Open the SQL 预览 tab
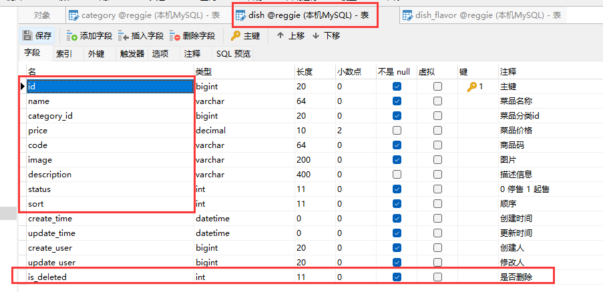The image size is (603, 292). click(233, 54)
